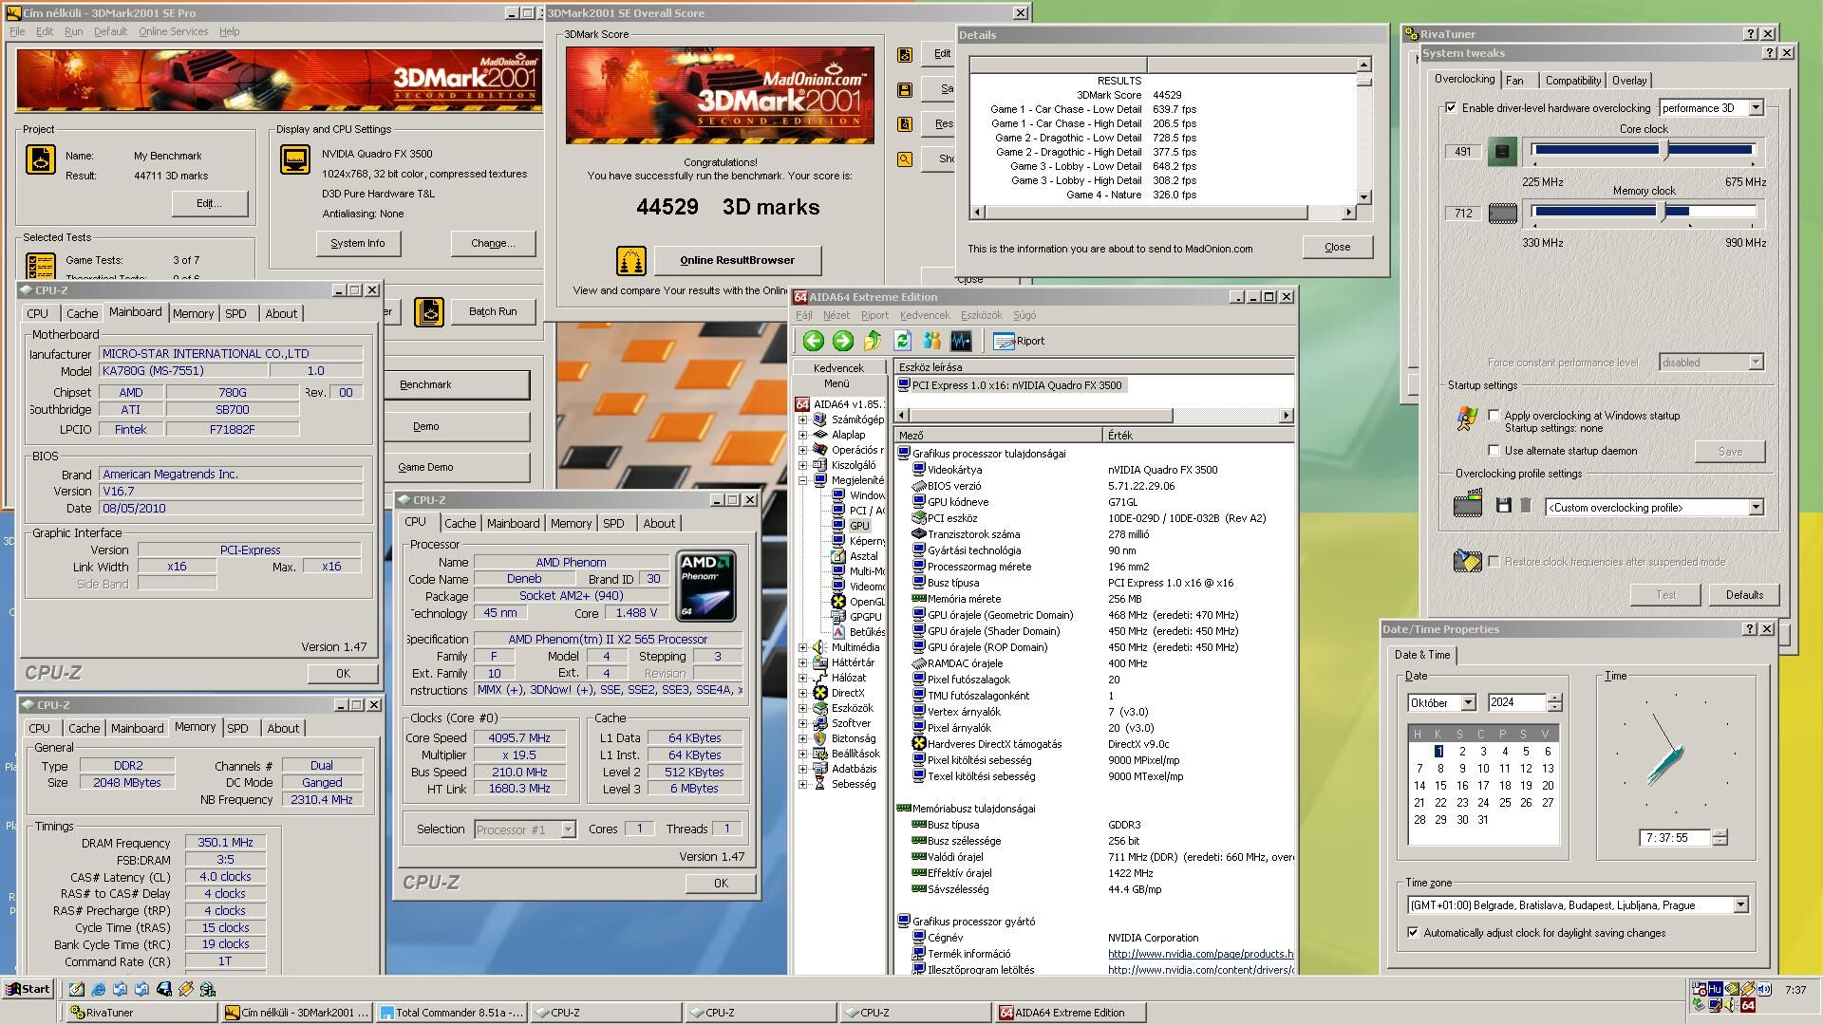Switch to RivaTuner Fan tab
1823x1025 pixels.
coord(1515,81)
